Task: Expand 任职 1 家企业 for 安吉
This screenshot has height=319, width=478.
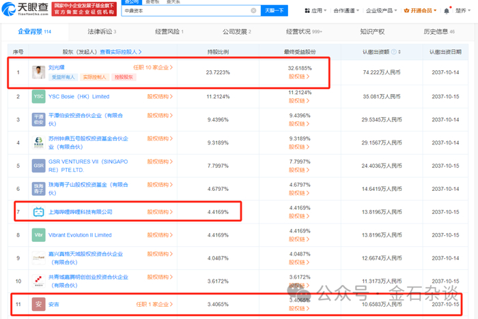Action: tap(154, 304)
